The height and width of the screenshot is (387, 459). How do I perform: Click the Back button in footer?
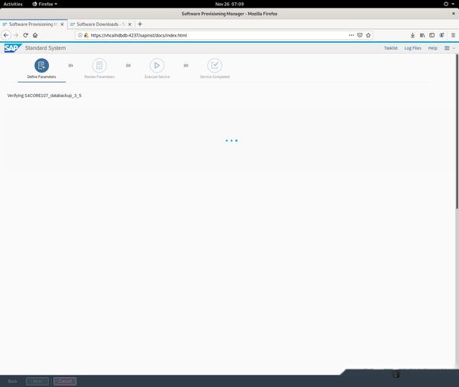pyautogui.click(x=12, y=381)
